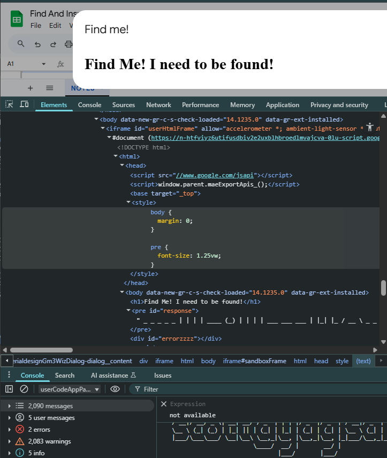Collapse the html element node
387x458 pixels.
(x=116, y=156)
